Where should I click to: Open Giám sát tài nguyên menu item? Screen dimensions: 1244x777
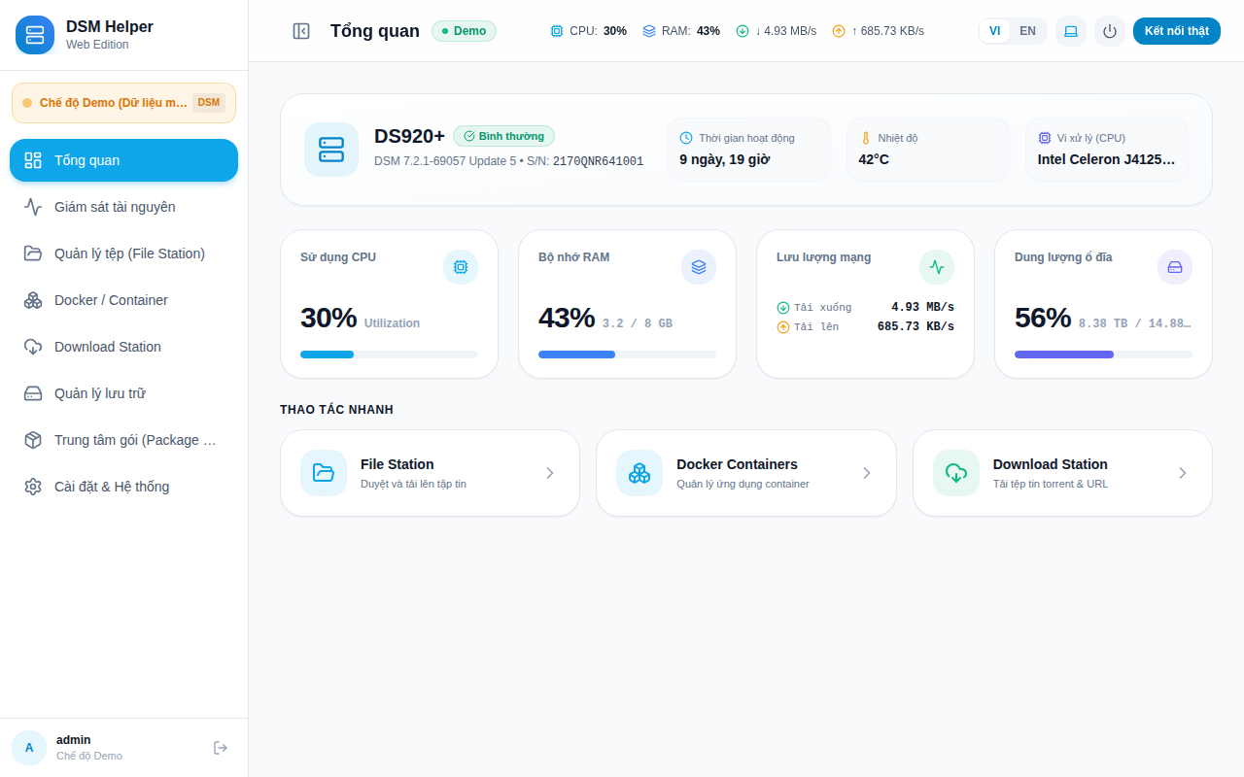[123, 207]
